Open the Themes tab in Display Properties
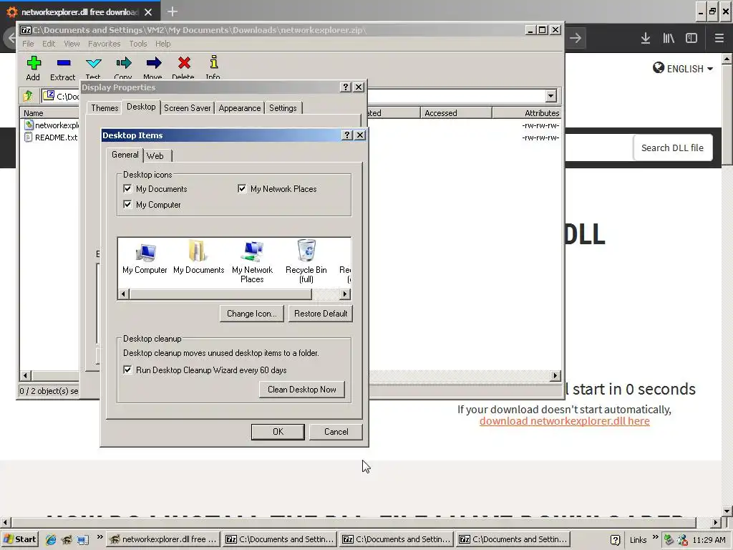The image size is (733, 550). click(105, 108)
